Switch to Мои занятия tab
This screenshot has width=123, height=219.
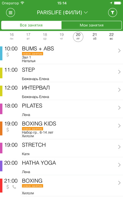[92, 25]
